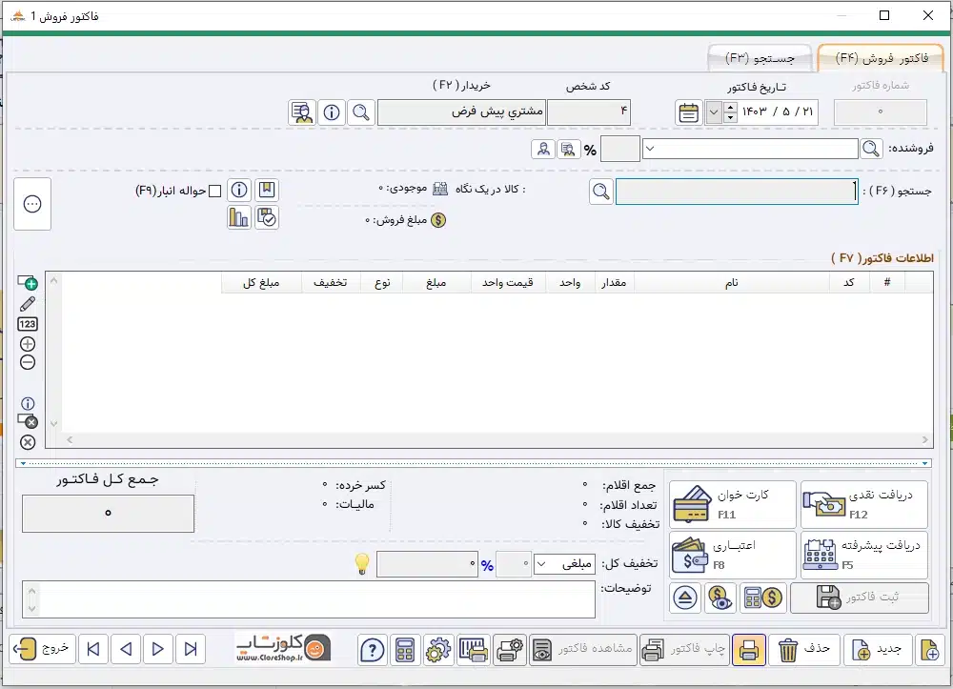
Task: Click the product search magnifier icon
Action: coord(601,192)
